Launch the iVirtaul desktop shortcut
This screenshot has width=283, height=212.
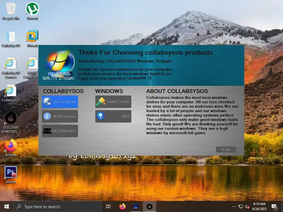pyautogui.click(x=32, y=39)
